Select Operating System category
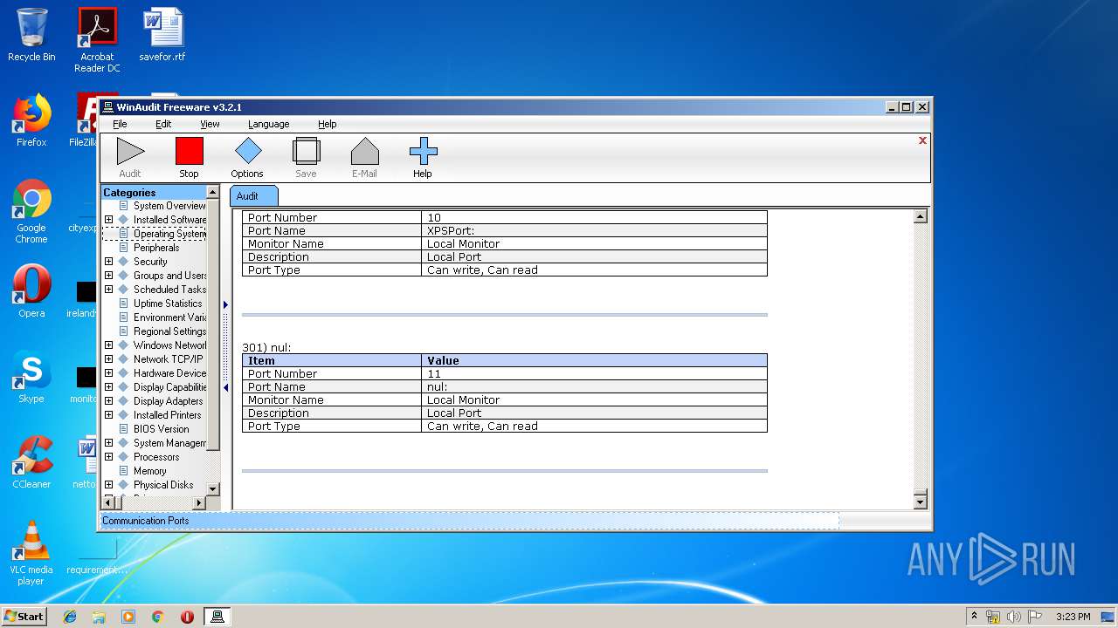The width and height of the screenshot is (1118, 628). (169, 234)
